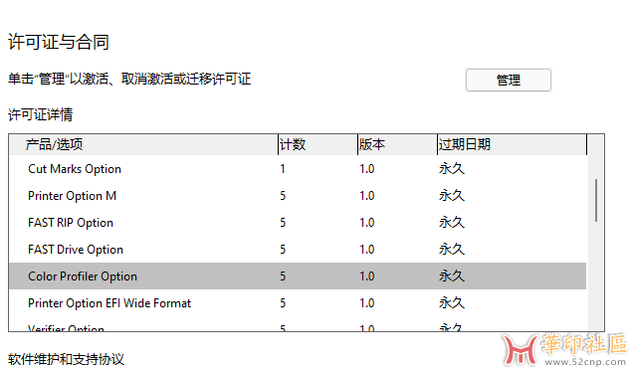Click the 永久 cell in Color Profiler row
This screenshot has width=630, height=369.
[x=452, y=277]
